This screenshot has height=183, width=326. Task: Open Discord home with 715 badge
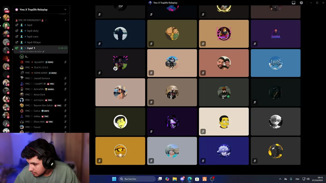click(6, 10)
